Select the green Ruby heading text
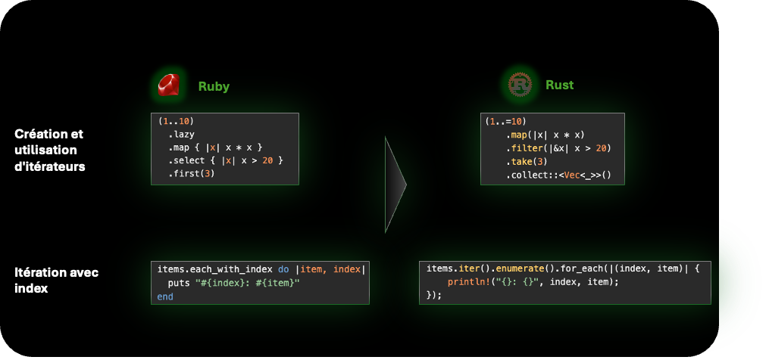This screenshot has width=769, height=360. [x=214, y=86]
